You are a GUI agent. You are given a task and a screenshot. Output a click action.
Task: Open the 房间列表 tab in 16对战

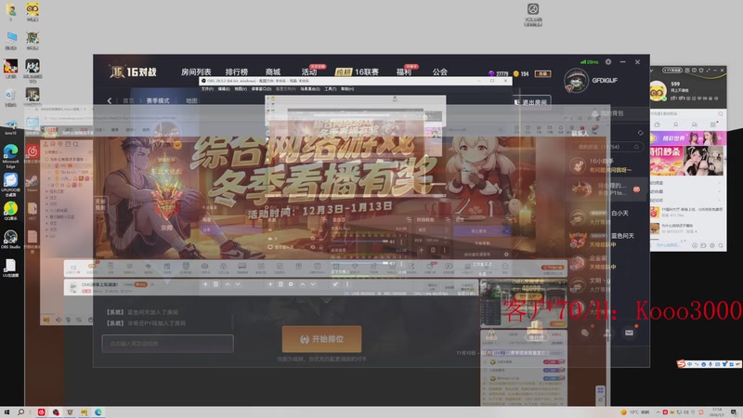point(196,72)
